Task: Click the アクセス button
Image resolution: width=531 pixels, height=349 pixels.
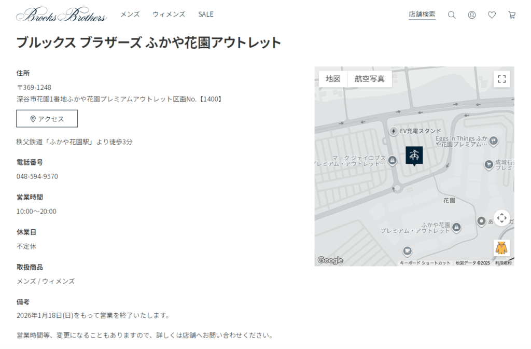Action: pyautogui.click(x=47, y=119)
